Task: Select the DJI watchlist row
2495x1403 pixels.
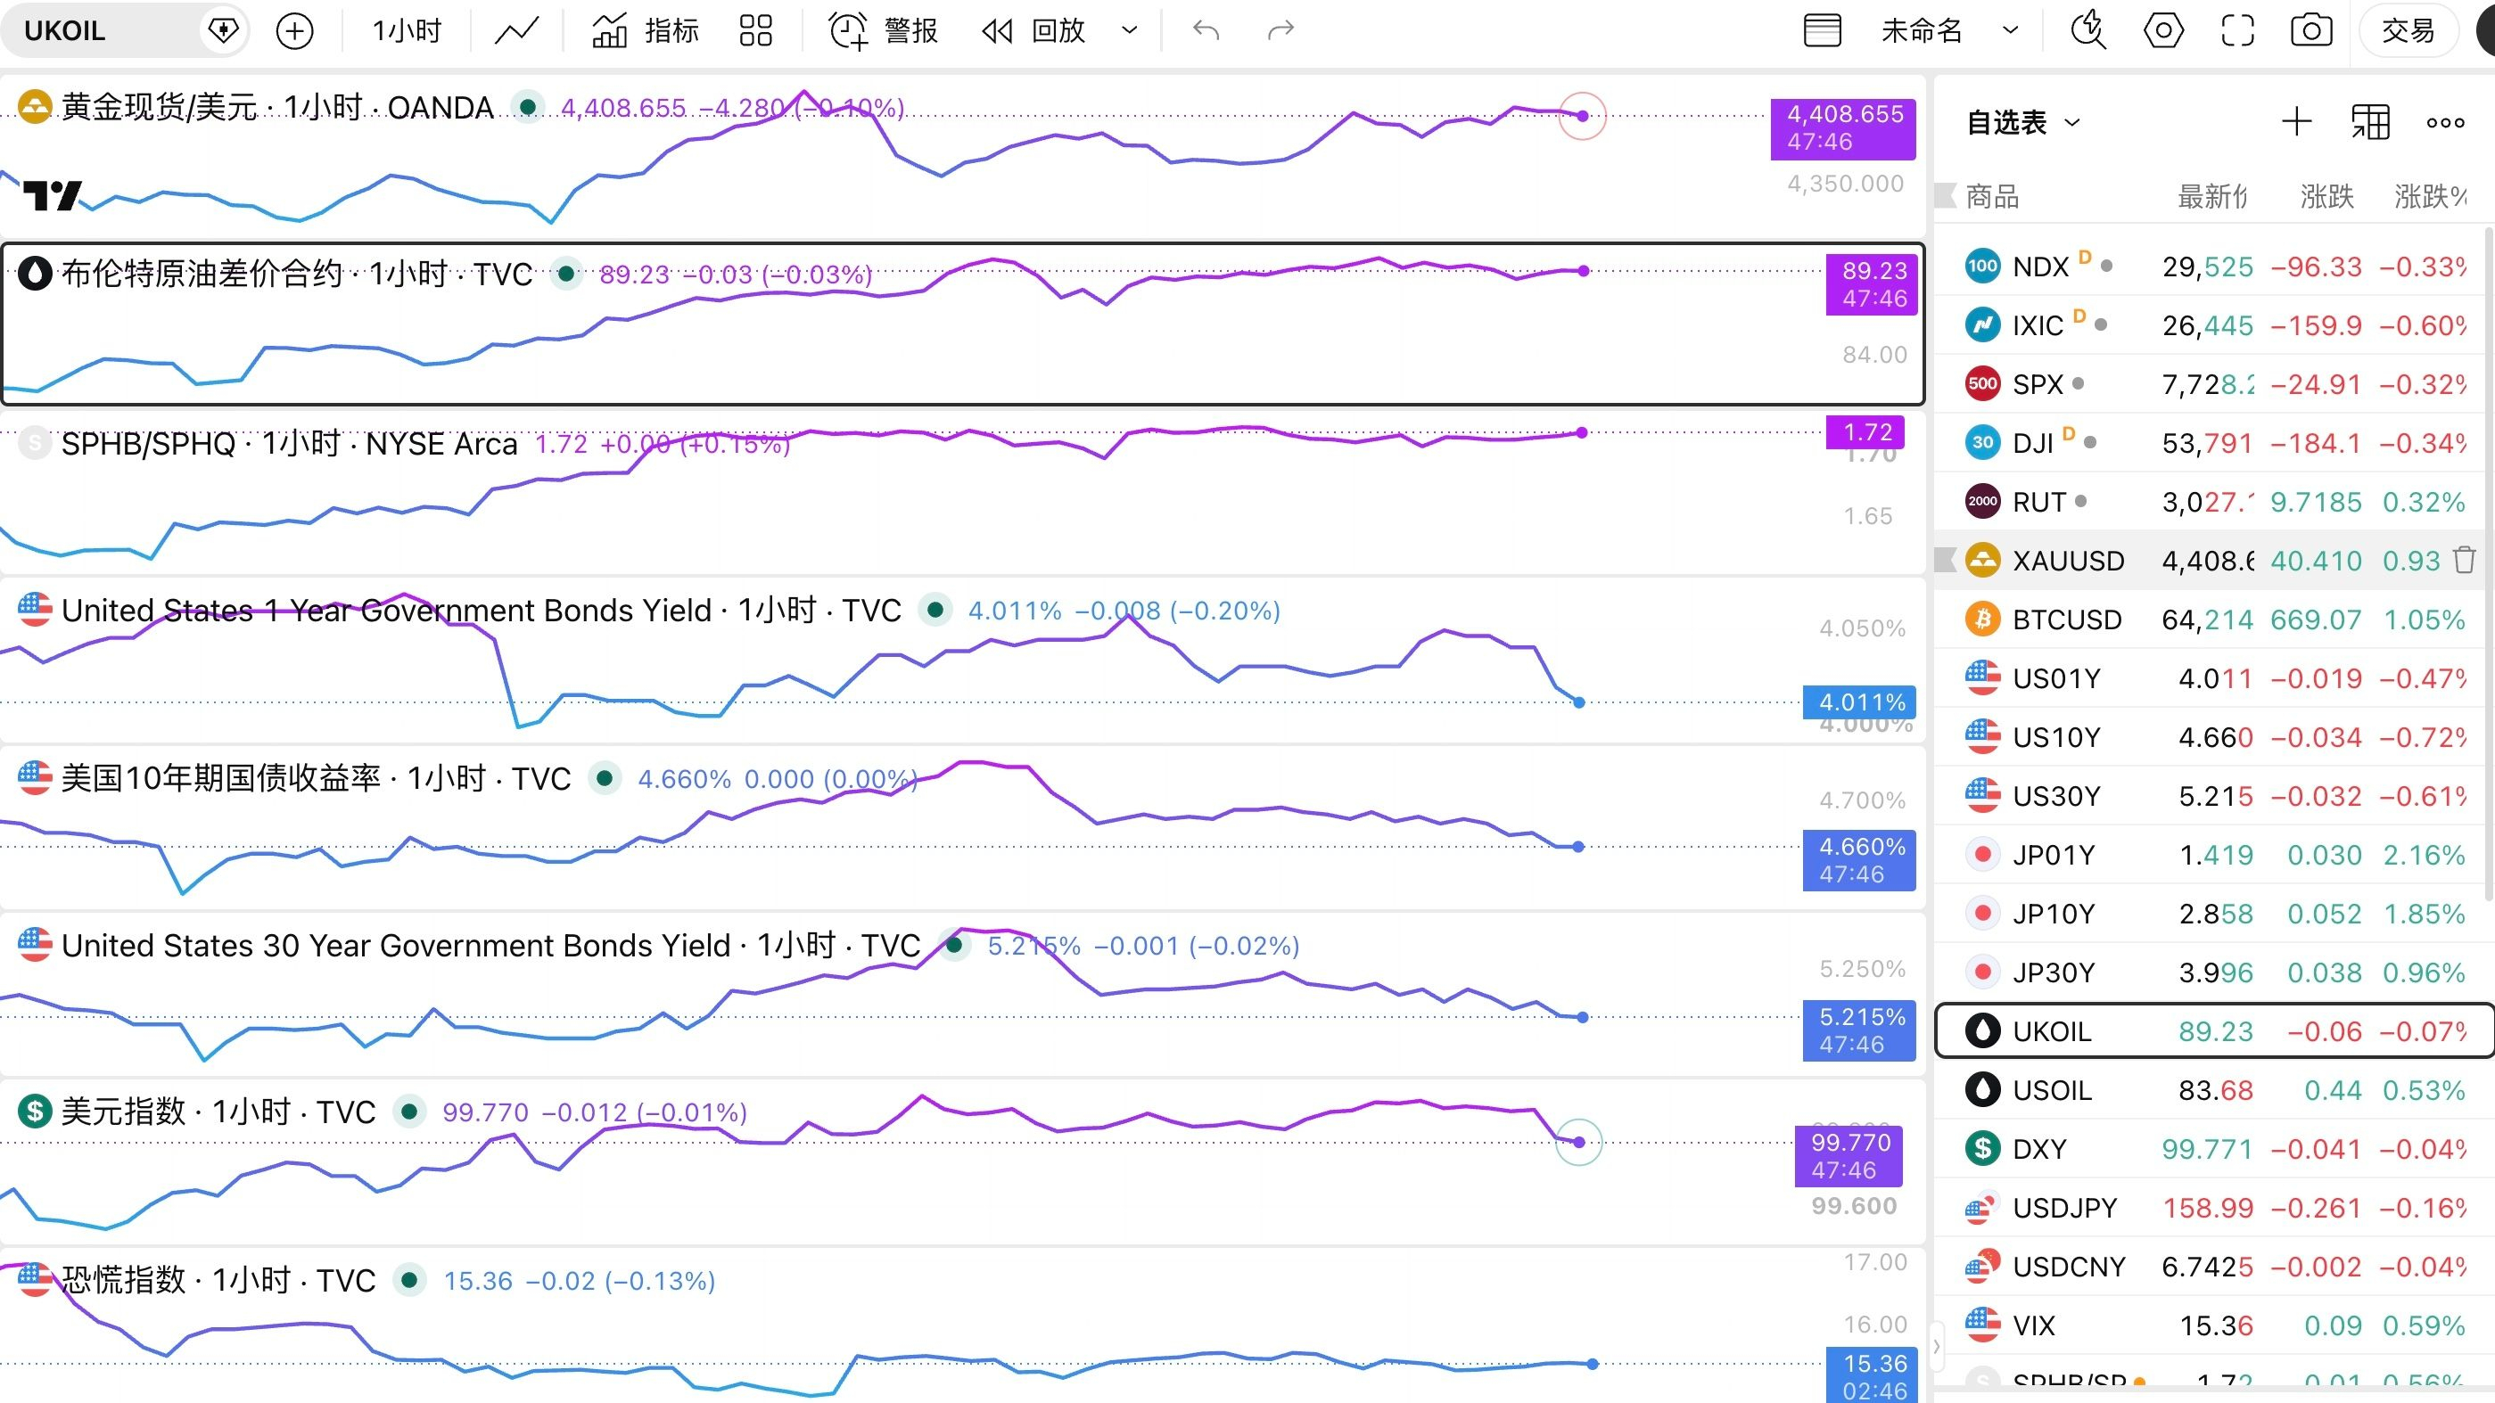Action: tap(2211, 444)
